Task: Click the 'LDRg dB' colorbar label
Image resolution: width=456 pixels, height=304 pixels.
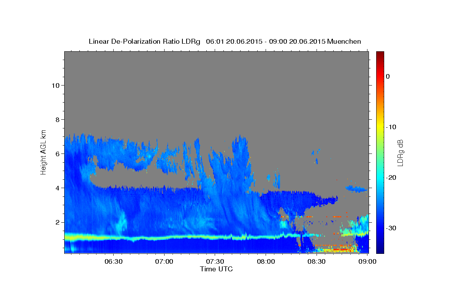Action: 400,153
